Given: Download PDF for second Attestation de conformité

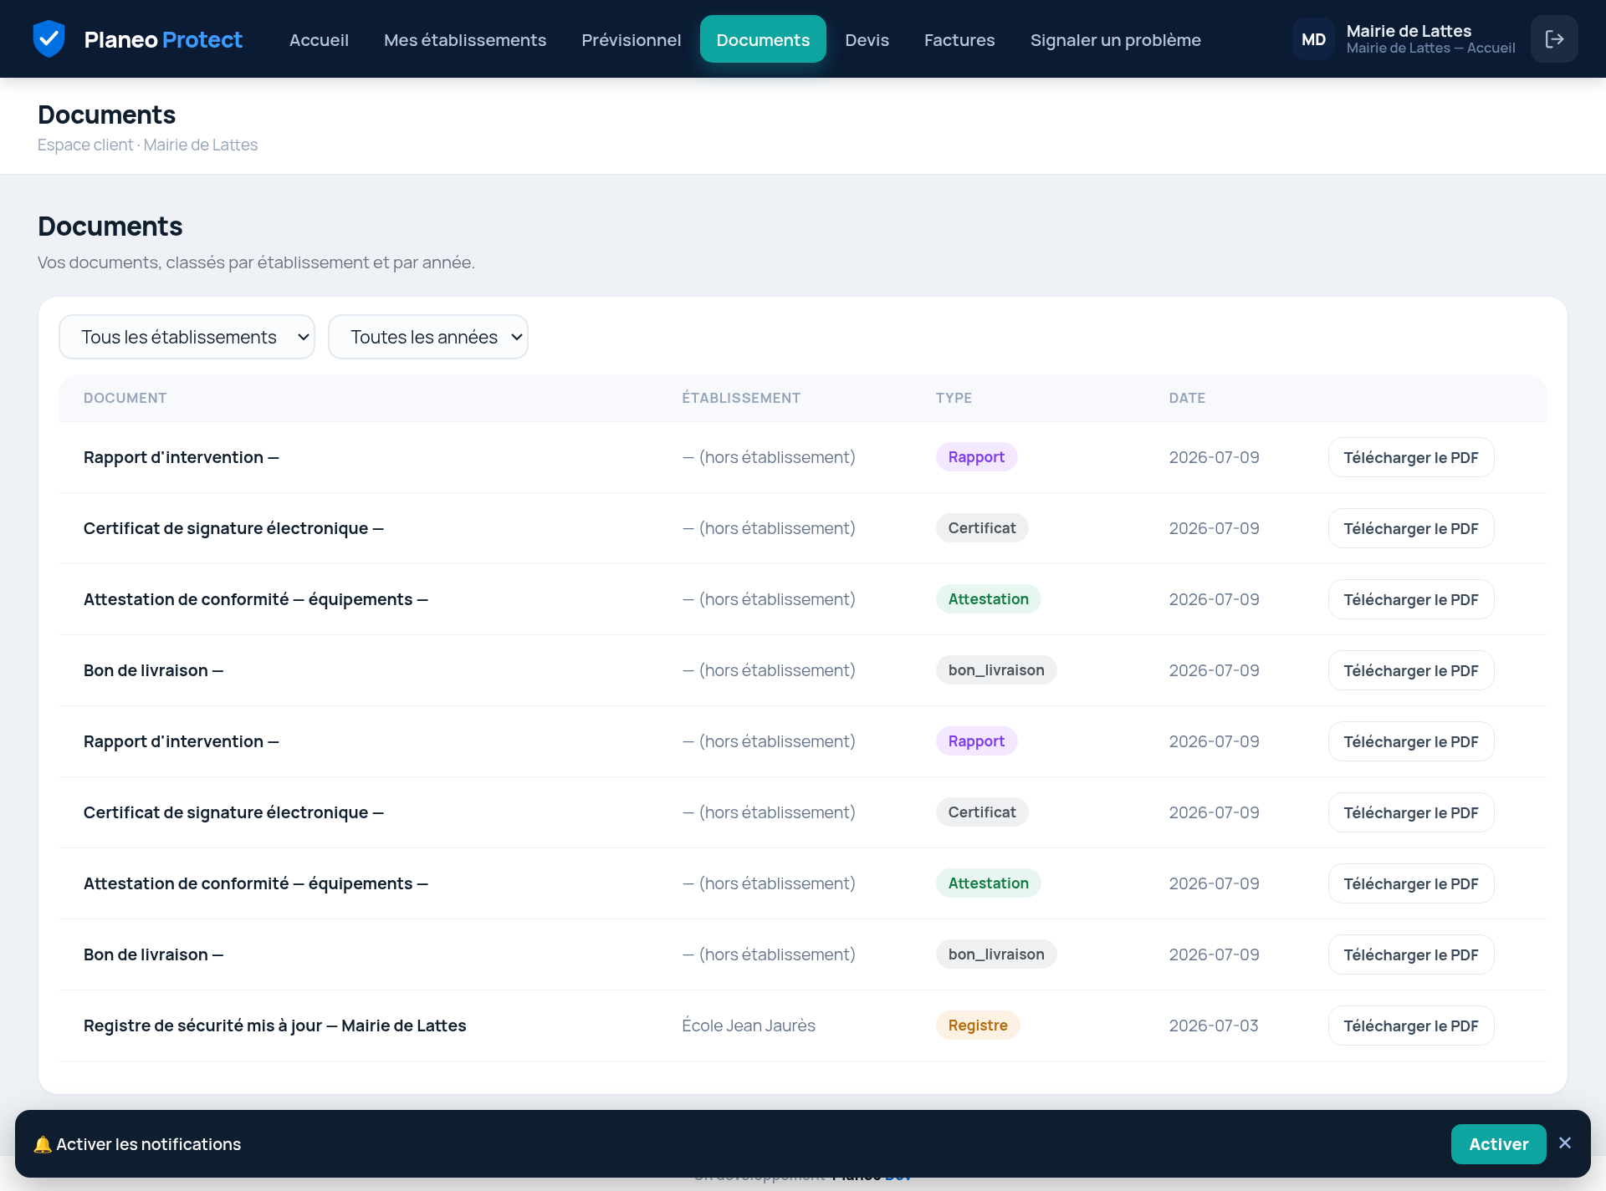Looking at the screenshot, I should tap(1410, 883).
